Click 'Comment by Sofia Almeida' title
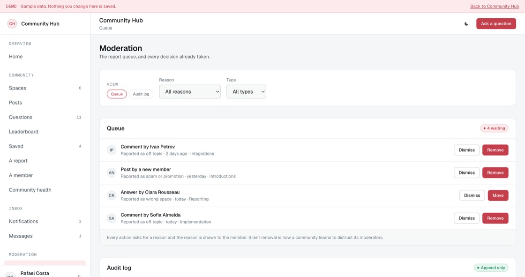This screenshot has width=525, height=277. (150, 215)
